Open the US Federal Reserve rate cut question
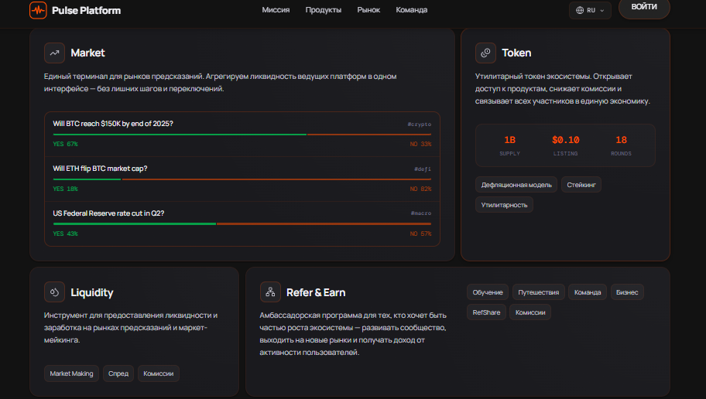The height and width of the screenshot is (399, 706). 108,213
